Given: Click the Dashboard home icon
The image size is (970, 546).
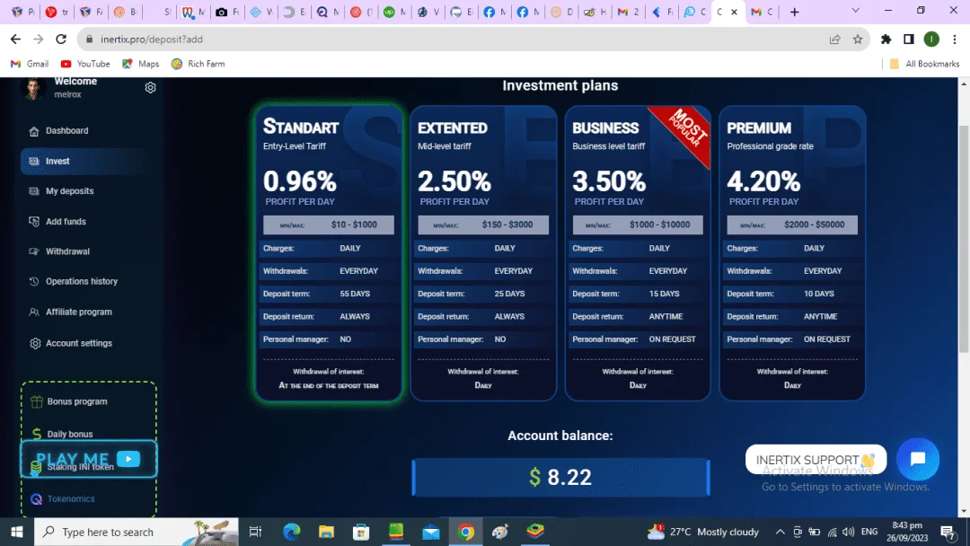Looking at the screenshot, I should click(x=34, y=131).
